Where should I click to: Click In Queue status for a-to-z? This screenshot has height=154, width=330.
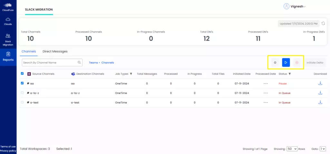pos(285,93)
